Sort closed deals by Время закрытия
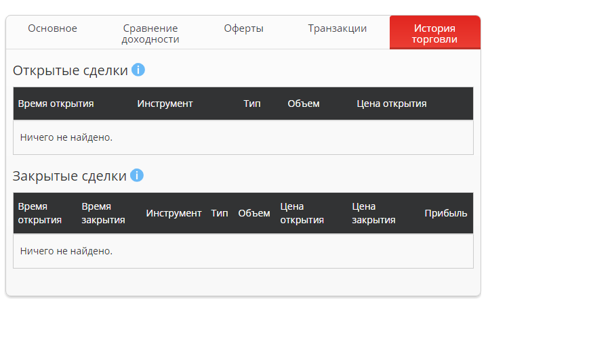The height and width of the screenshot is (343, 591). 103,213
